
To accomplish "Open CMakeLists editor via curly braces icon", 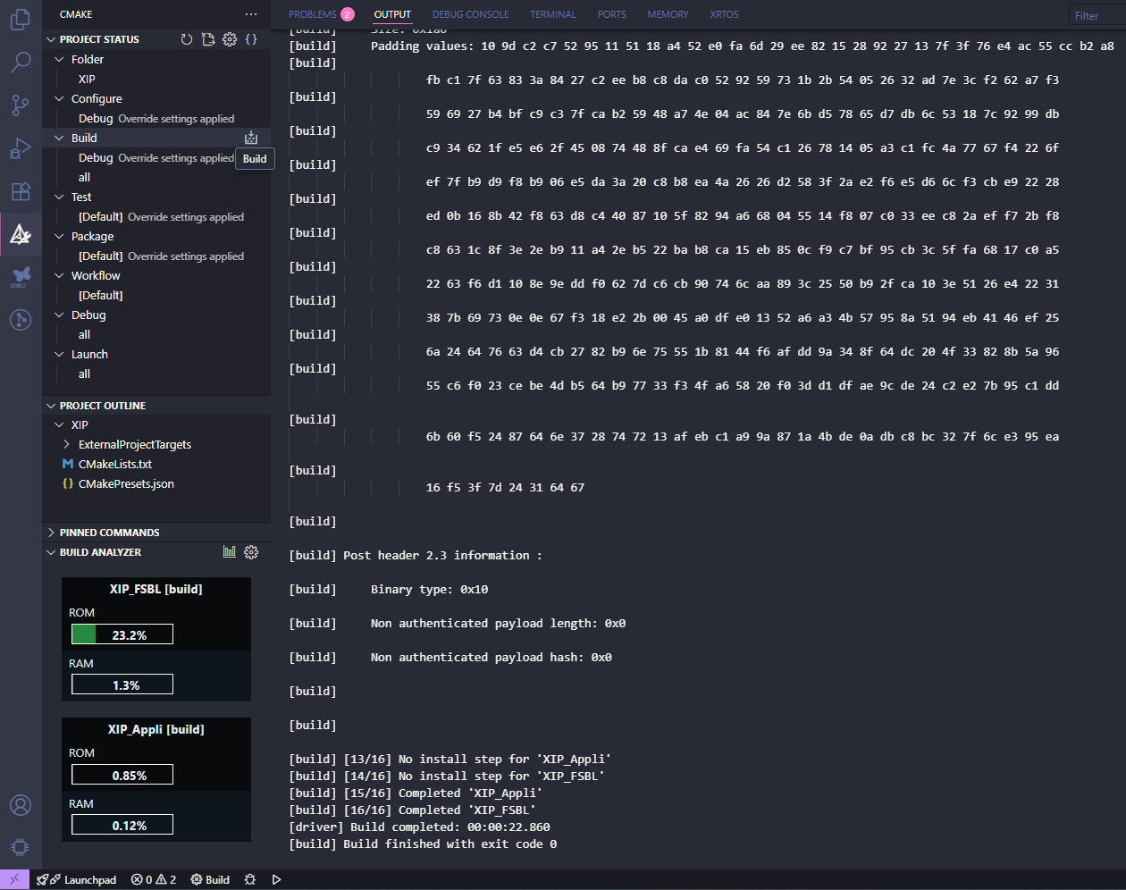I will [x=251, y=38].
